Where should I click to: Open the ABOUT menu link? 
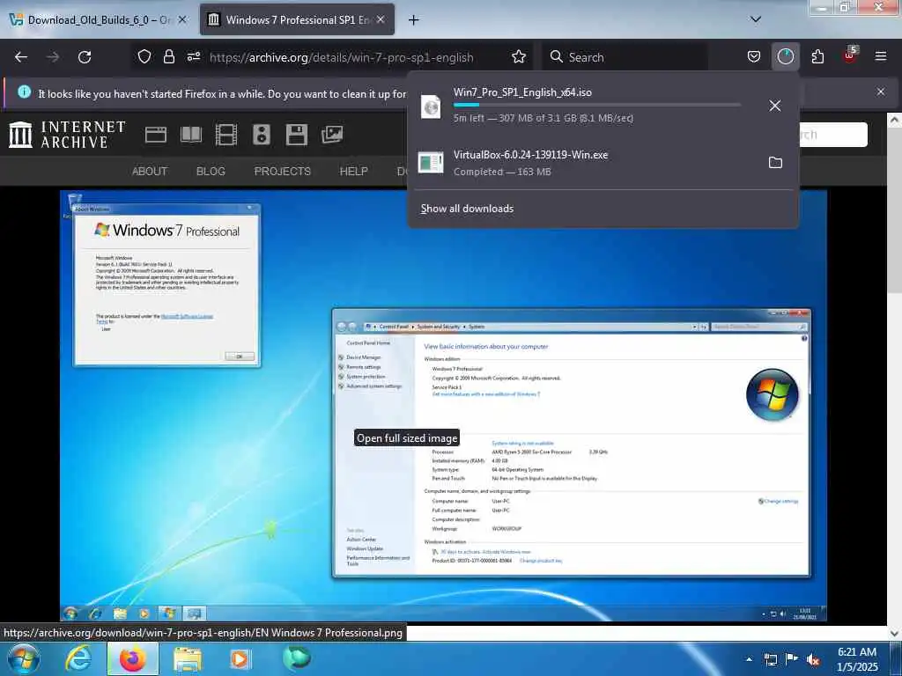click(150, 172)
